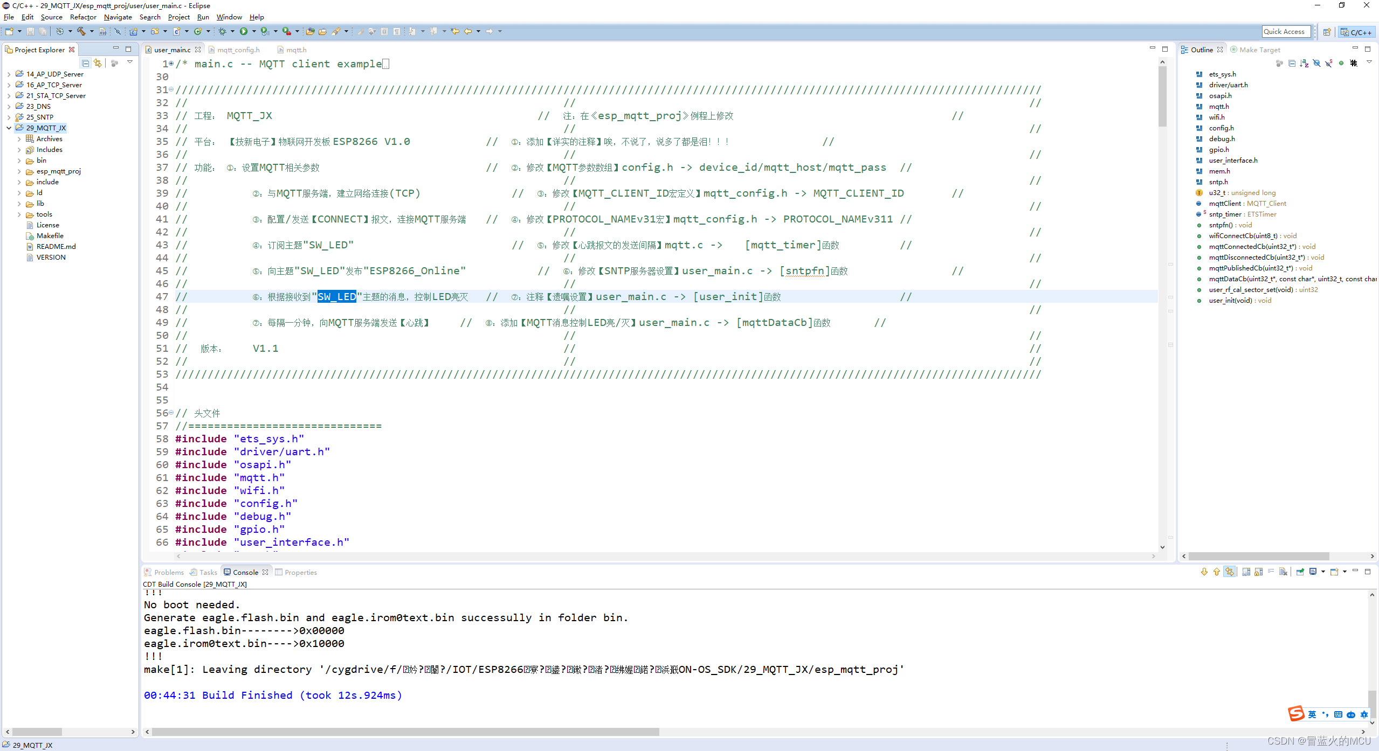Open the Refactor menu
The width and height of the screenshot is (1379, 751).
pos(83,17)
